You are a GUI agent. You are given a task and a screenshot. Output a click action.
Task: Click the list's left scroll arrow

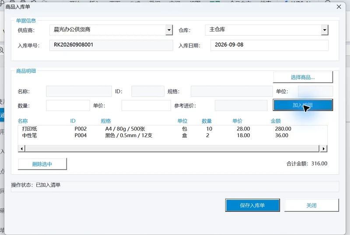[21, 149]
